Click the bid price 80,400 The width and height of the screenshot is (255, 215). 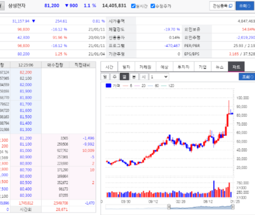pyautogui.click(x=26, y=189)
